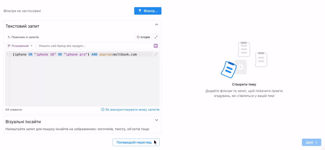Expand the Візуальні Інсайти section chevron
This screenshot has width=325, height=150.
pos(156,120)
